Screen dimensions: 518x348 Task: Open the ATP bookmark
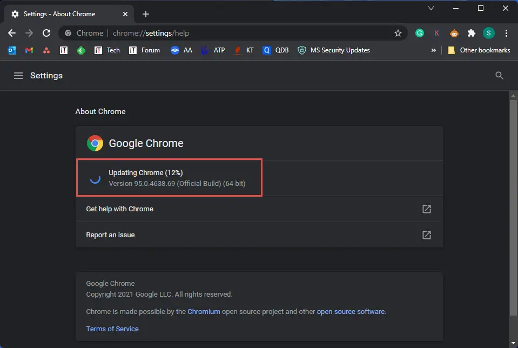[x=213, y=50]
